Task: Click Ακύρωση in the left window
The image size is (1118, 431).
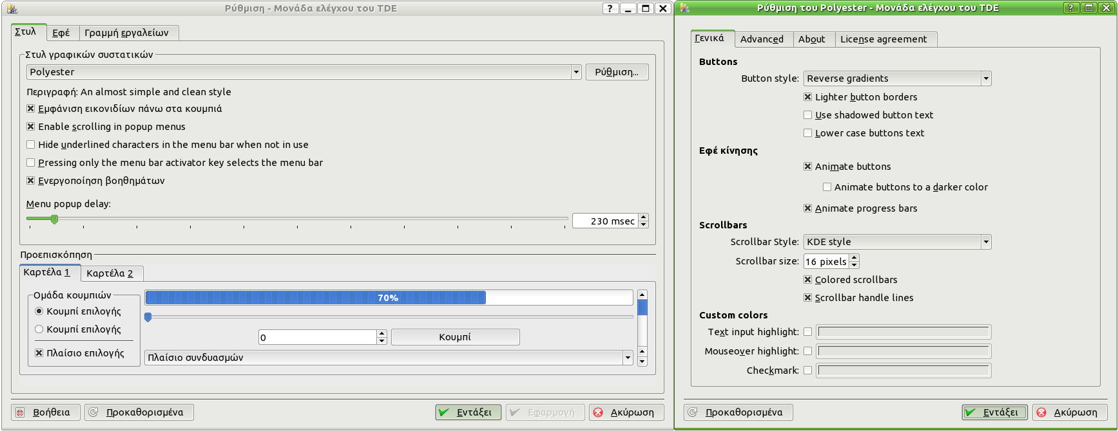Action: click(x=626, y=412)
